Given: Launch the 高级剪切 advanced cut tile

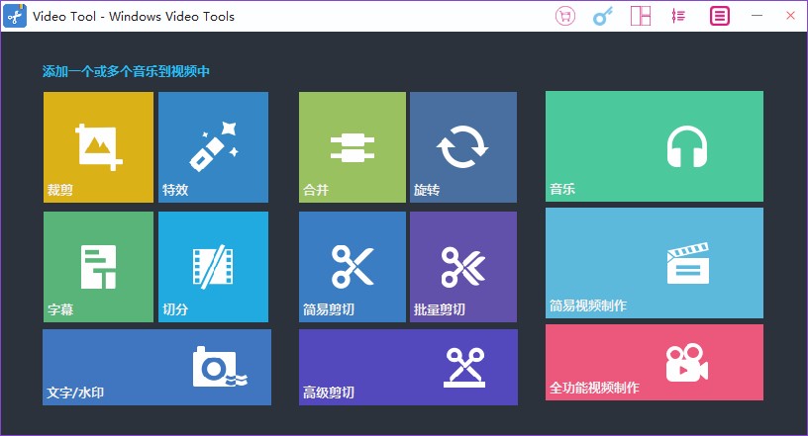Looking at the screenshot, I should (408, 367).
